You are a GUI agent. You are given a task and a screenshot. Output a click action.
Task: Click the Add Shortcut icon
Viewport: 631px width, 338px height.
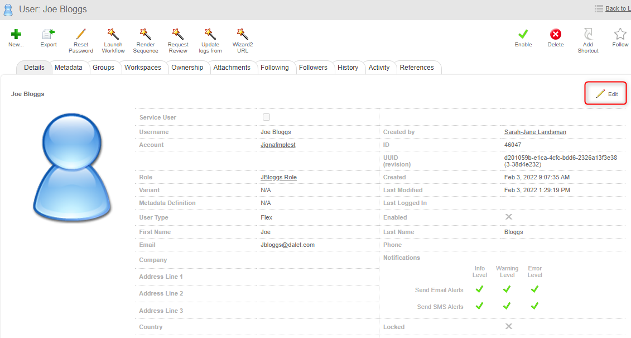[588, 35]
